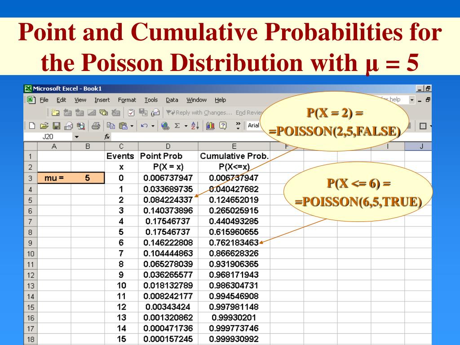Open the File menu
460x345 pixels.
pos(44,100)
